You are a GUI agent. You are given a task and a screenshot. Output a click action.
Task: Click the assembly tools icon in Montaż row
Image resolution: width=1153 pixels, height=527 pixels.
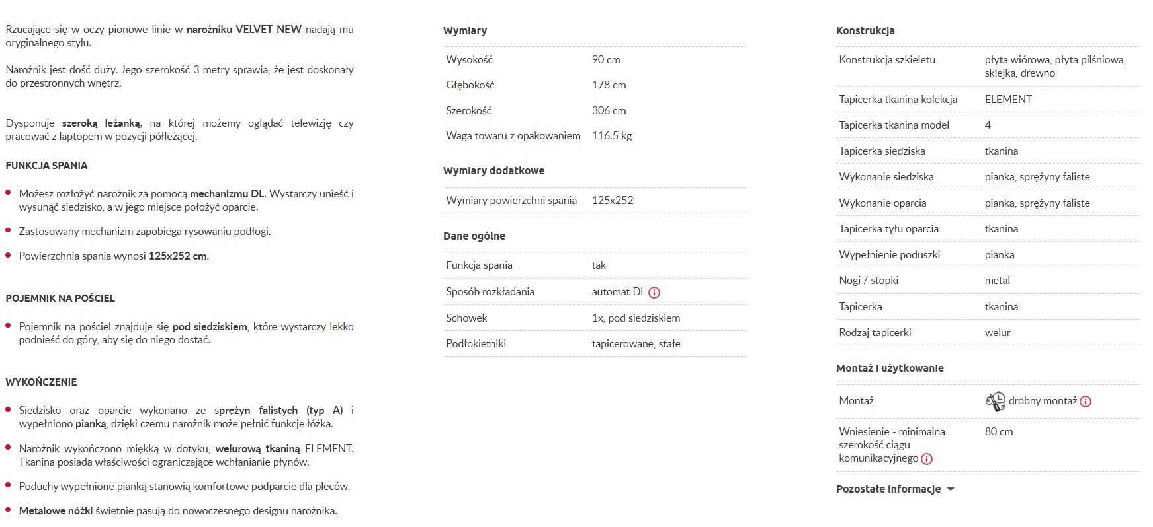995,401
